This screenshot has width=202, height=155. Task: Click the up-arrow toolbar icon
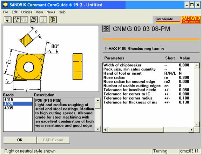tap(7, 20)
